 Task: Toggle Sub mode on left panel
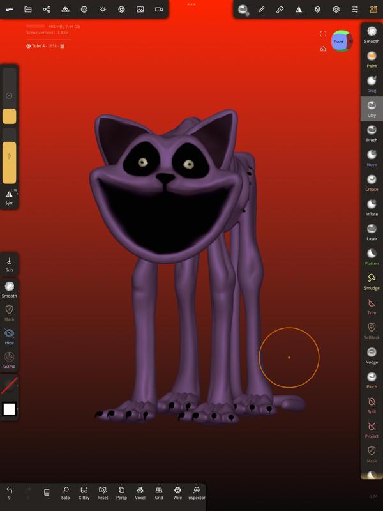(10, 264)
